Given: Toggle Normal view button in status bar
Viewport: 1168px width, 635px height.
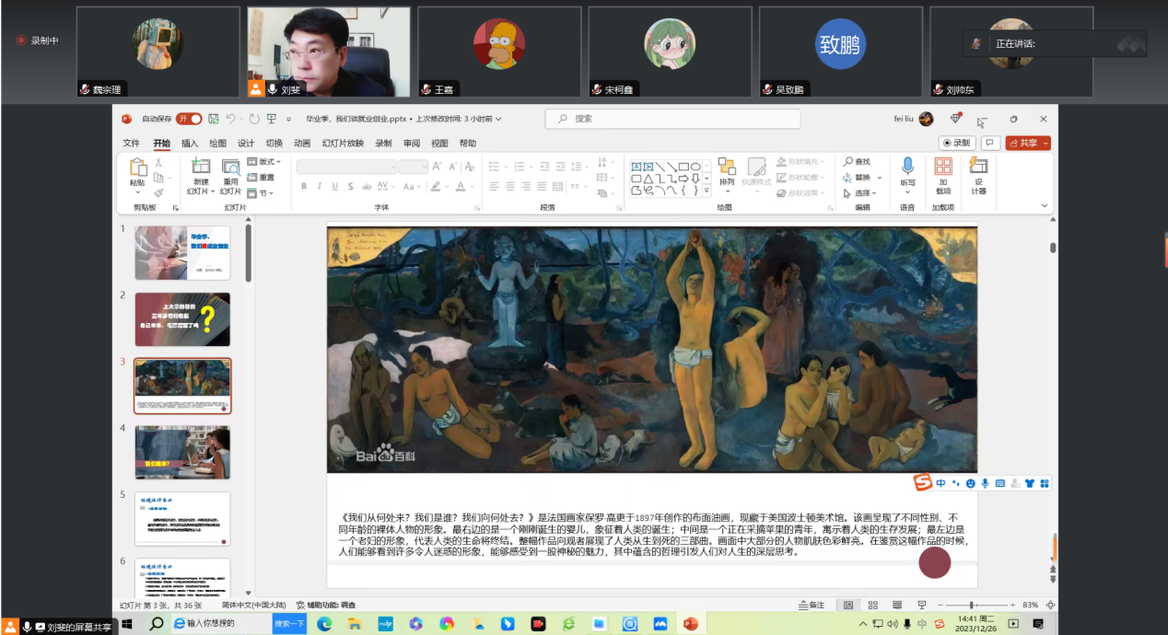Looking at the screenshot, I should click(x=848, y=606).
